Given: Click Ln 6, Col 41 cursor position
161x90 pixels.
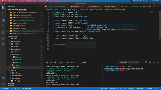Looking at the screenshot, I should 104,89.
